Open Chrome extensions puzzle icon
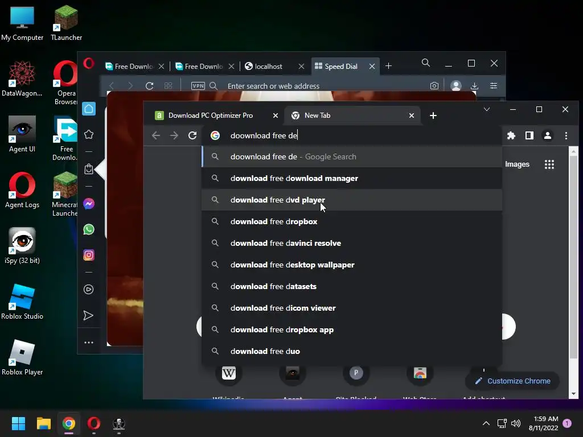583x437 pixels. (x=511, y=135)
